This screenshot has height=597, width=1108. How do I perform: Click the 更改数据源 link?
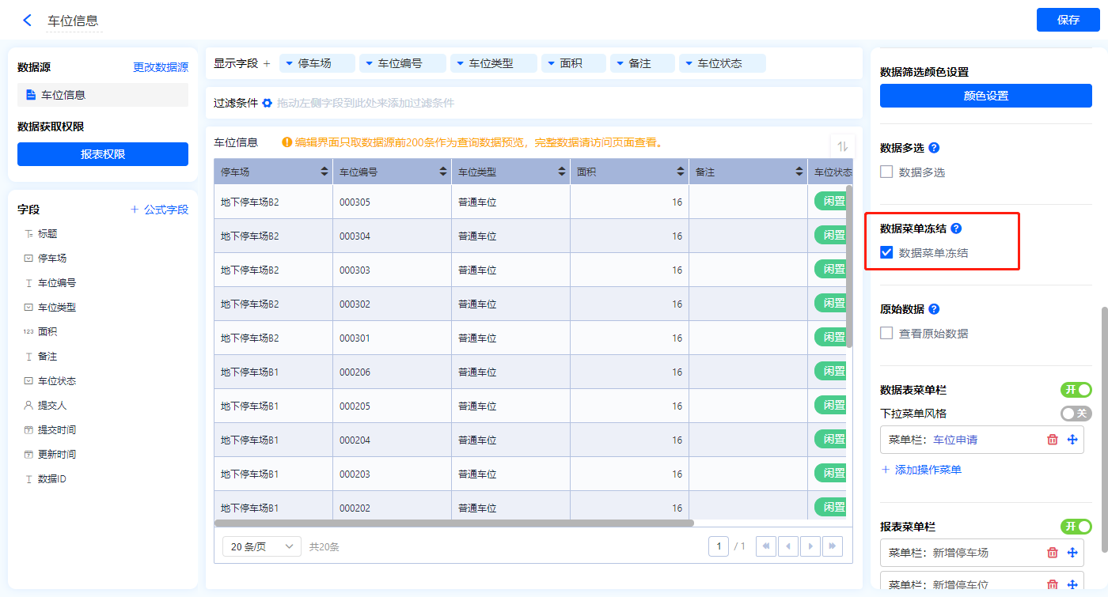161,68
